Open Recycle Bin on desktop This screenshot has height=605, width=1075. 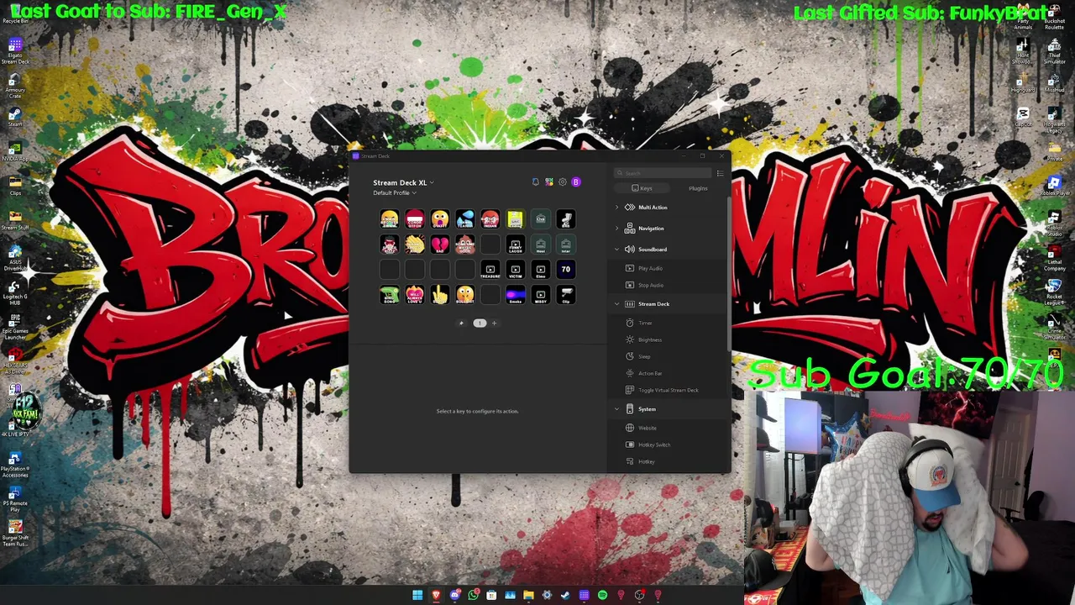click(x=15, y=13)
